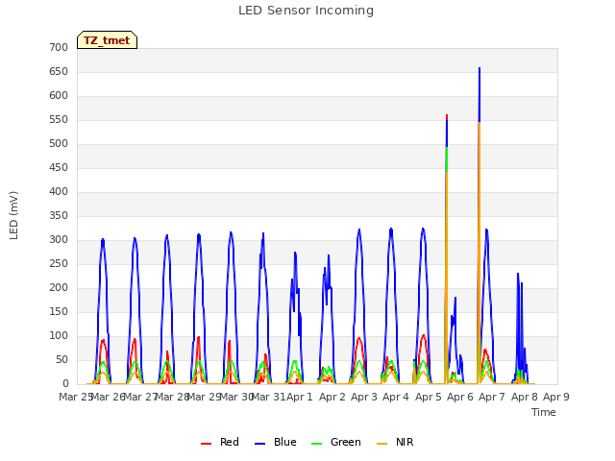Click the green legend color swatch
Viewport: 615px width, 461px height.
316,444
